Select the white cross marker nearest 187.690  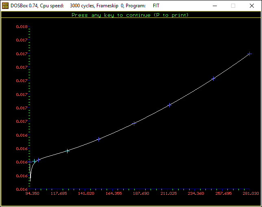[x=134, y=123]
